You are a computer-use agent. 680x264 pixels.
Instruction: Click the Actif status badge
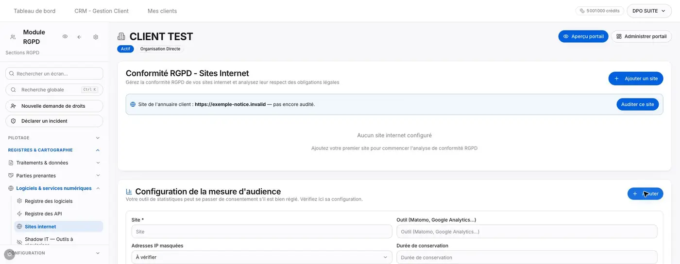[x=125, y=49]
